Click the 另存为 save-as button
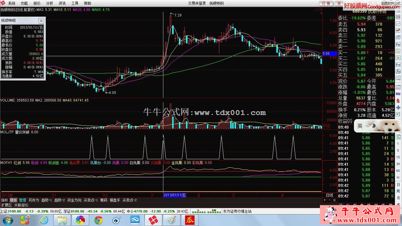The image size is (402, 226). [x=34, y=200]
